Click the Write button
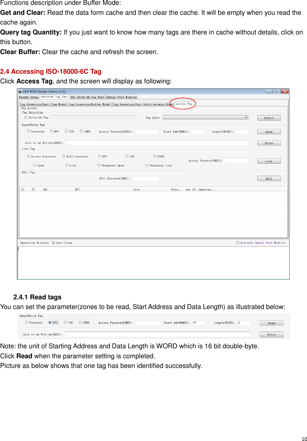This screenshot has width=307, height=441. click(x=269, y=143)
